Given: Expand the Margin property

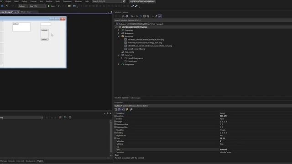Looking at the screenshot, I should point(115,122).
